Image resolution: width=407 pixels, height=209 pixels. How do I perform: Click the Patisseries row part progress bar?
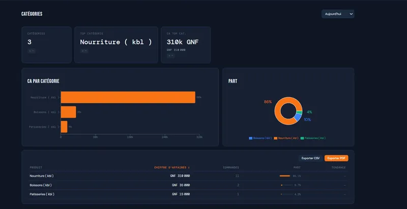point(286,194)
